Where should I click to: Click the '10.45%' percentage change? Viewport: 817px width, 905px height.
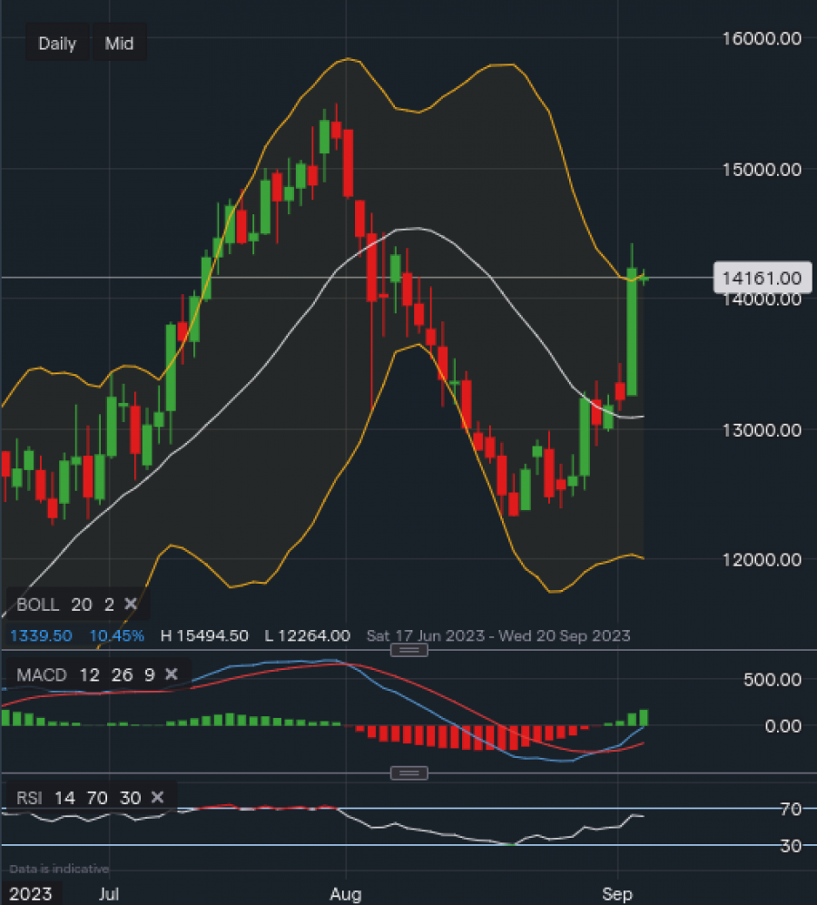pos(116,635)
